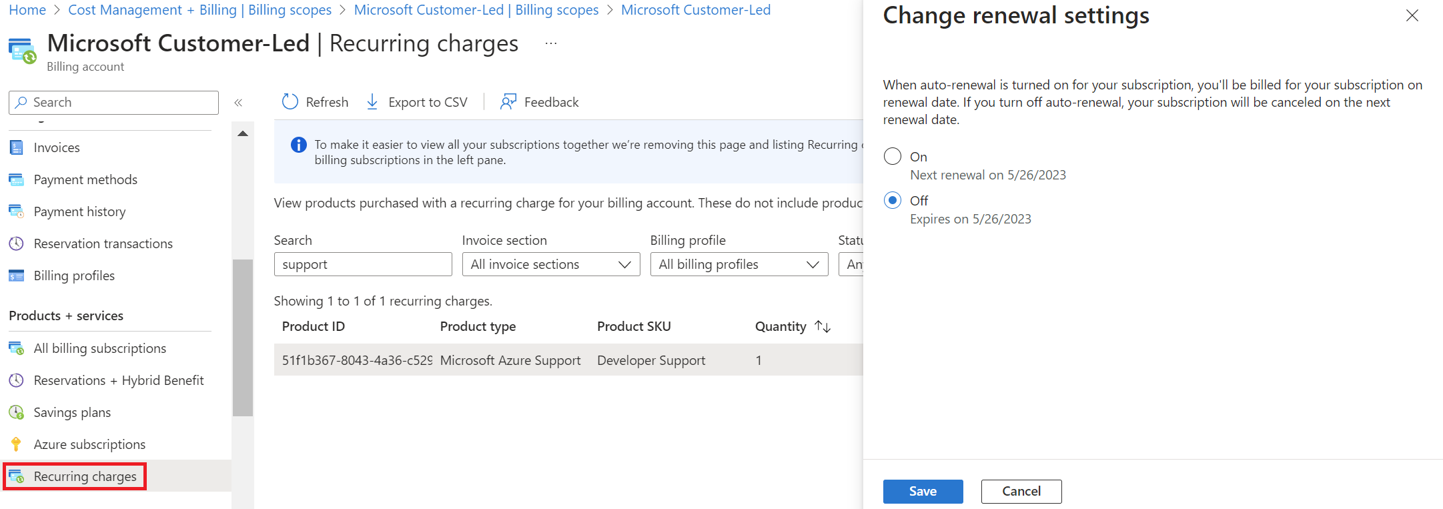Viewport: 1443px width, 509px height.
Task: Click the Refresh circular arrow icon
Action: click(290, 101)
